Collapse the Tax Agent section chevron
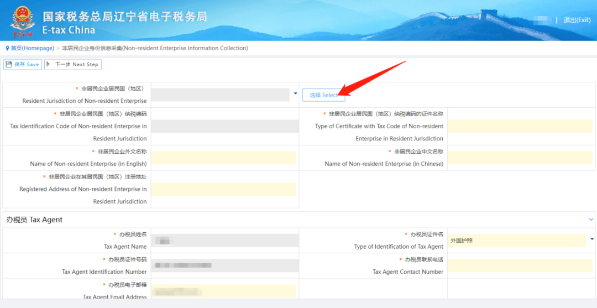The height and width of the screenshot is (308, 597). 590,220
